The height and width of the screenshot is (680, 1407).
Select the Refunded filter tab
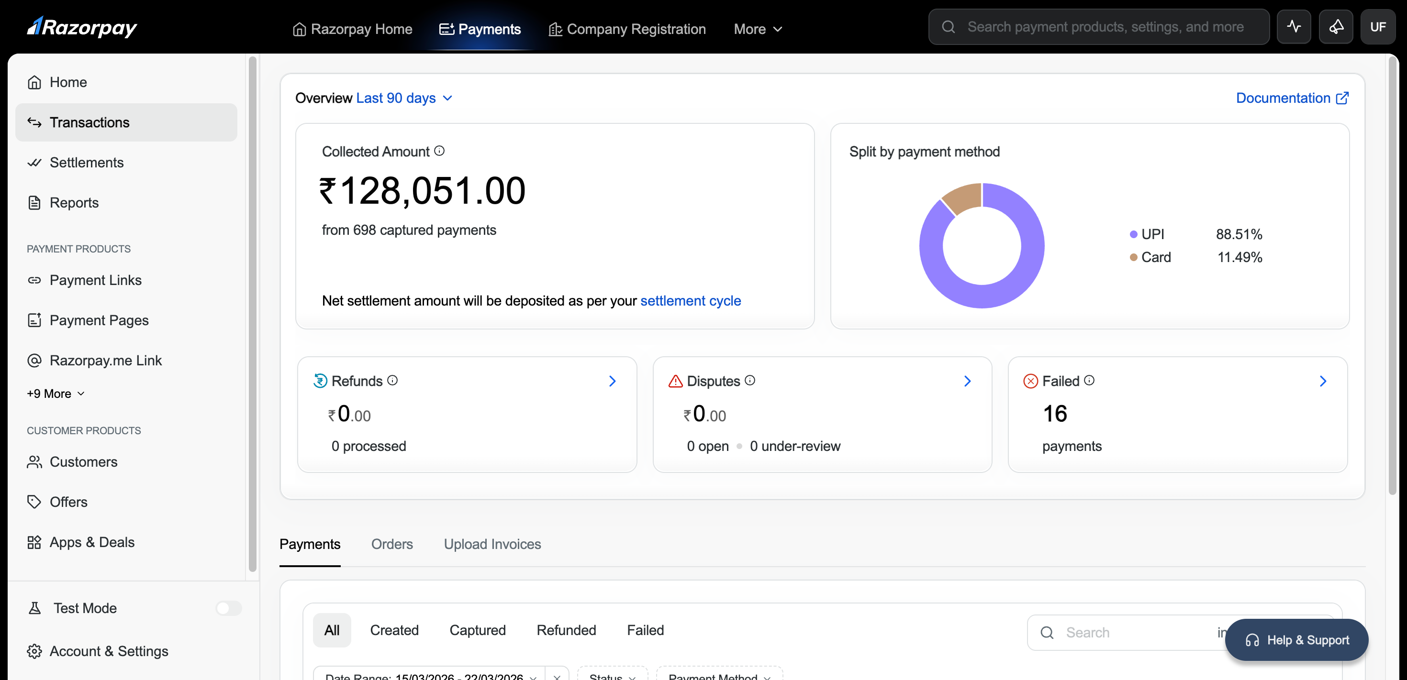coord(566,630)
